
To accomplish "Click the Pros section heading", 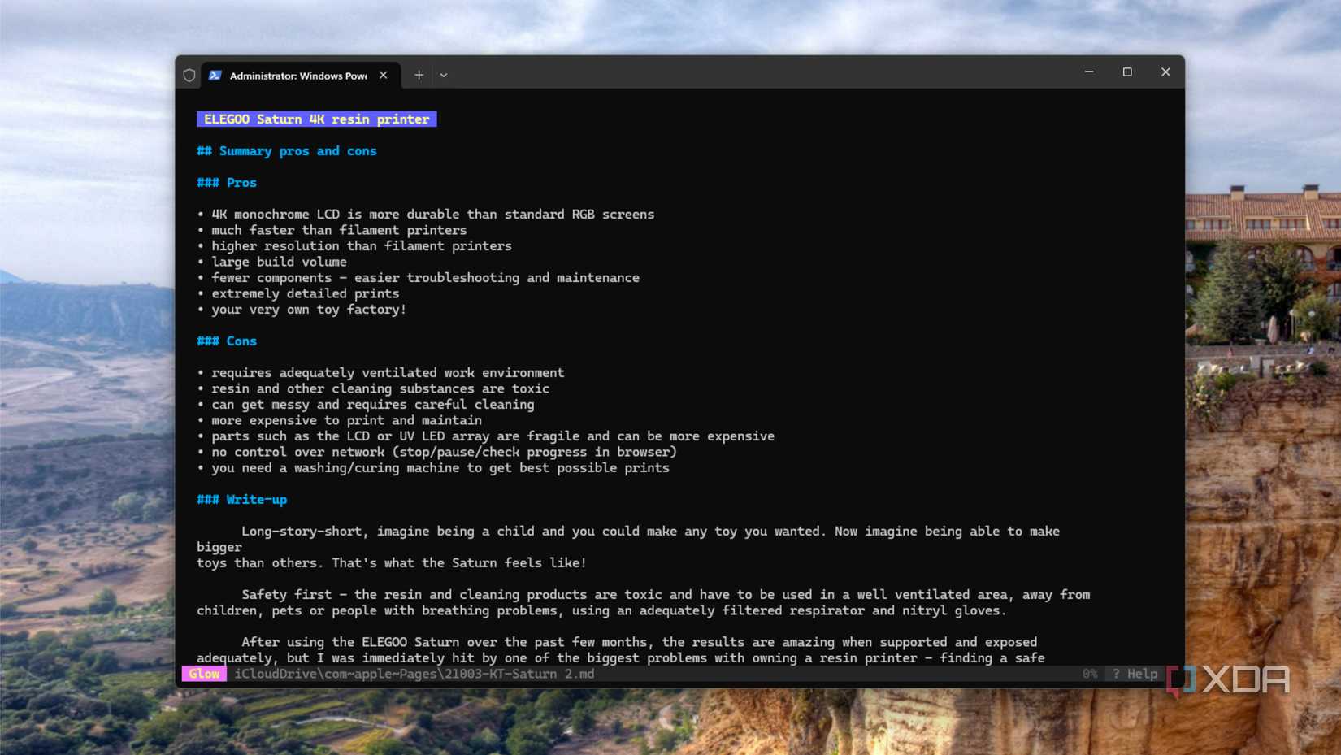I will pos(226,182).
